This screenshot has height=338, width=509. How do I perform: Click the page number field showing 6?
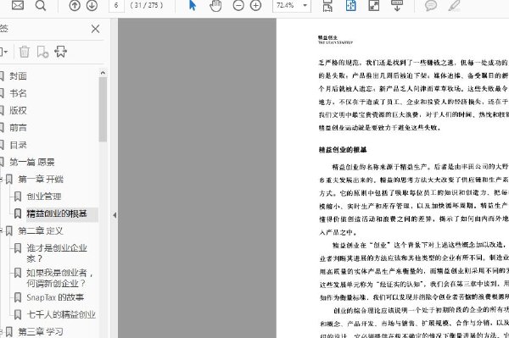[116, 6]
